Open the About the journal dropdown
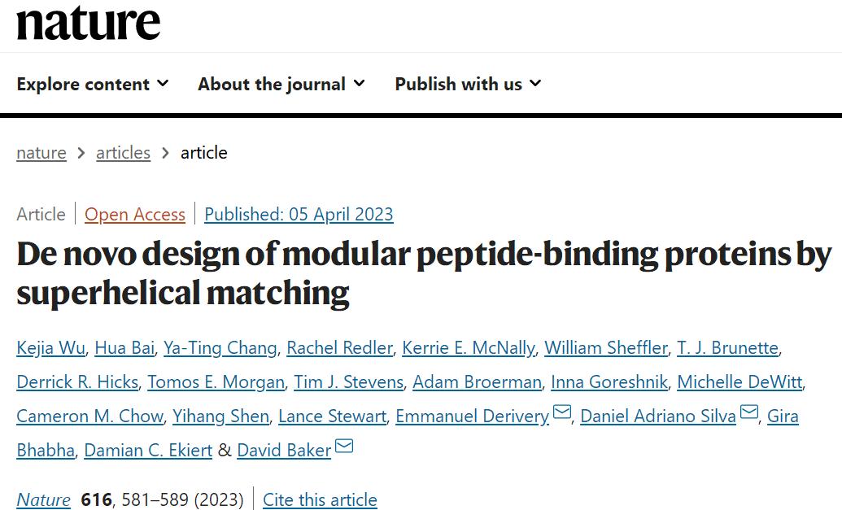The width and height of the screenshot is (842, 510). point(281,84)
